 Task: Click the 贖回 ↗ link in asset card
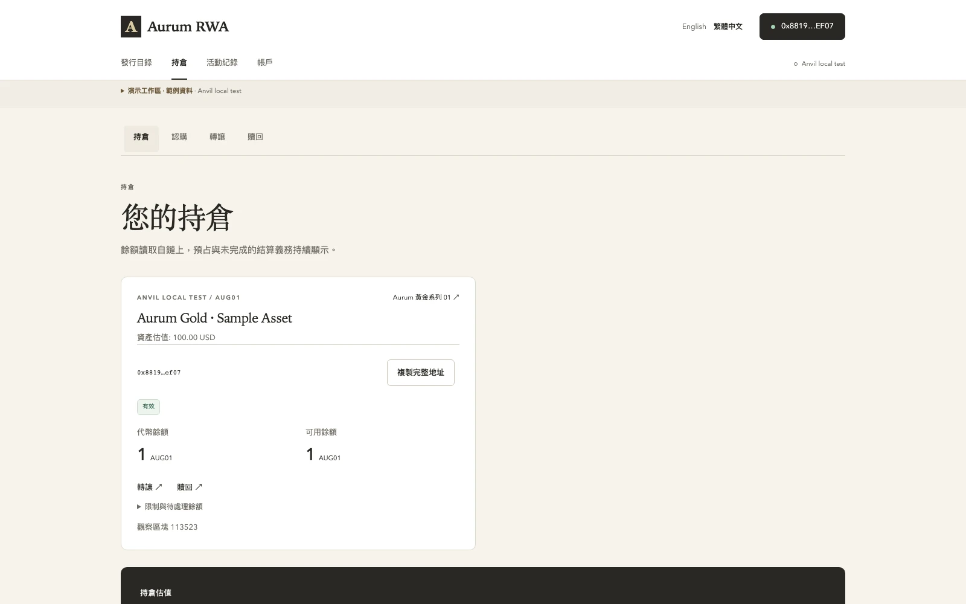(190, 487)
